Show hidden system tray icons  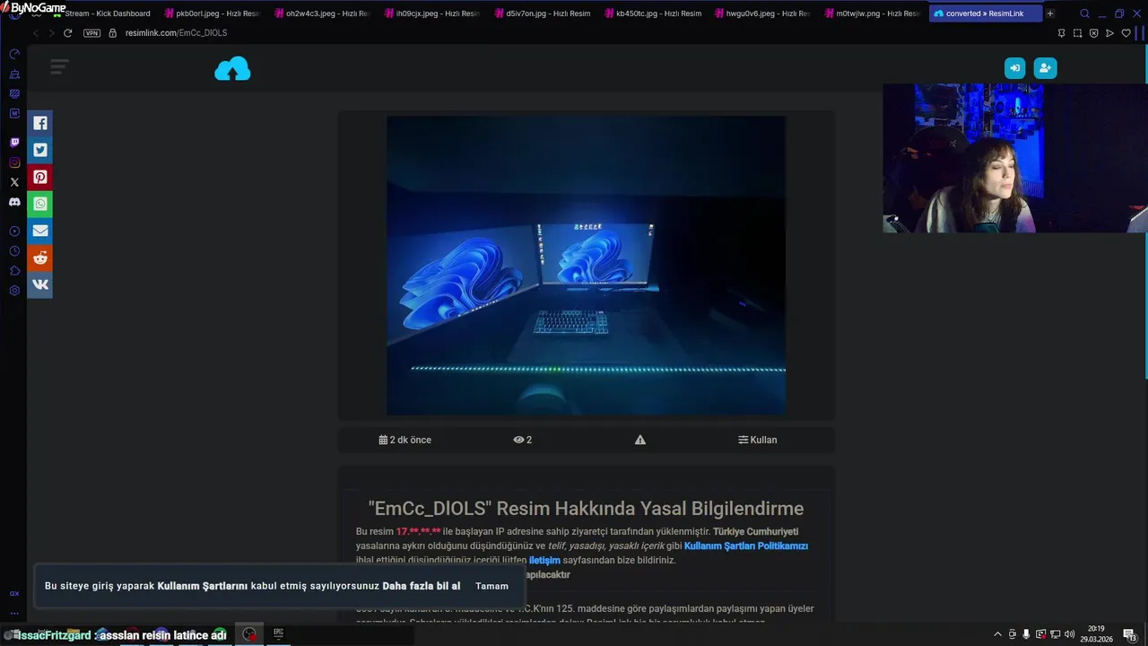coord(997,634)
